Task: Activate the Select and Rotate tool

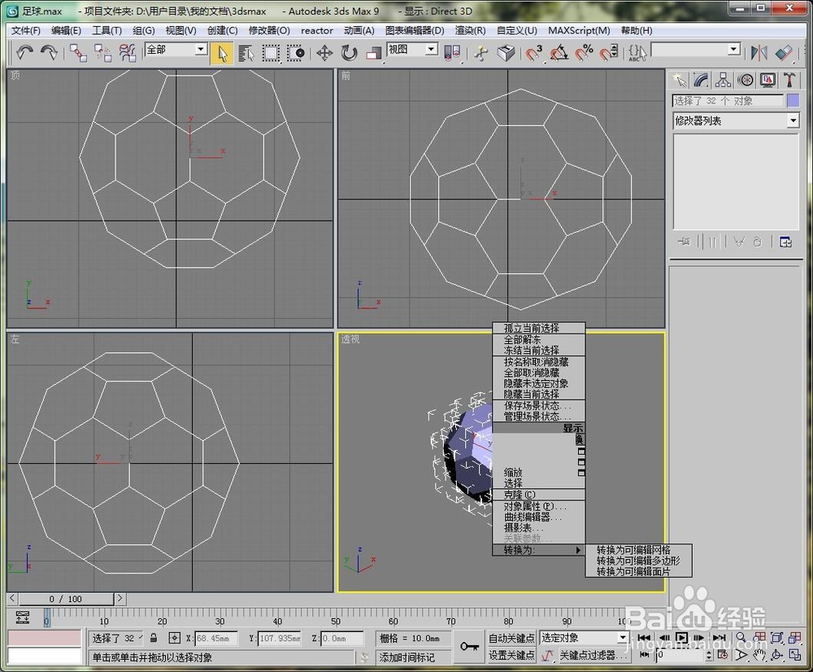Action: click(x=350, y=53)
